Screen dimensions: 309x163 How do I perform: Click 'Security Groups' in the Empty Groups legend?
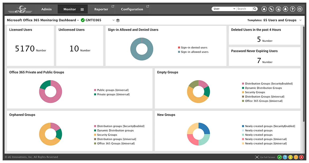click(x=255, y=92)
